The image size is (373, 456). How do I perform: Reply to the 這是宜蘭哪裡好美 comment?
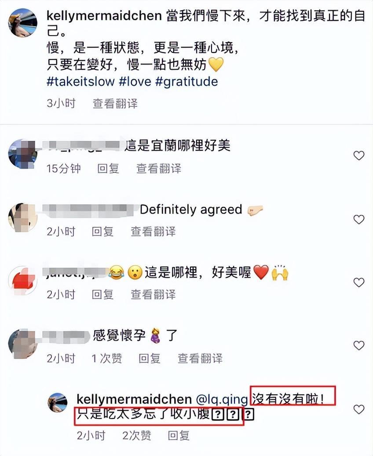coord(108,169)
